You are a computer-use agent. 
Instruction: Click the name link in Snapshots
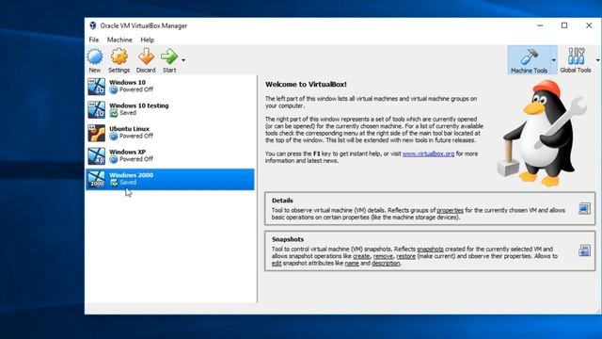point(352,264)
